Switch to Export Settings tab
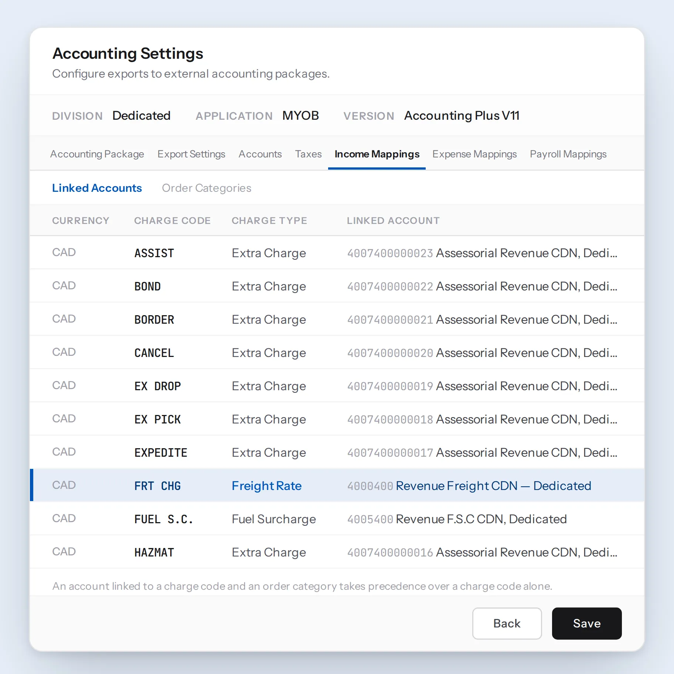This screenshot has width=674, height=674. 191,154
